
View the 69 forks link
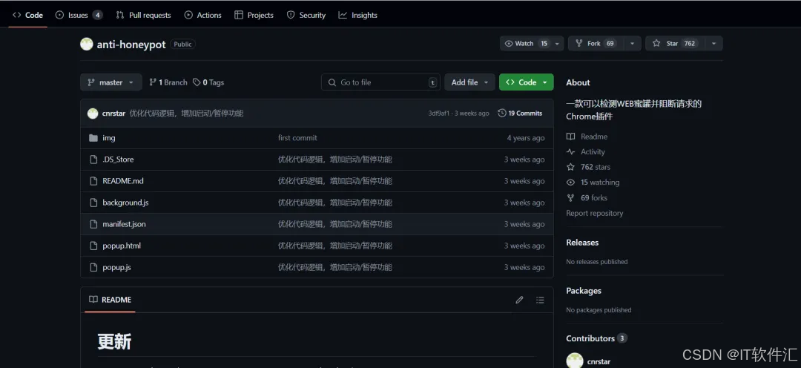587,198
